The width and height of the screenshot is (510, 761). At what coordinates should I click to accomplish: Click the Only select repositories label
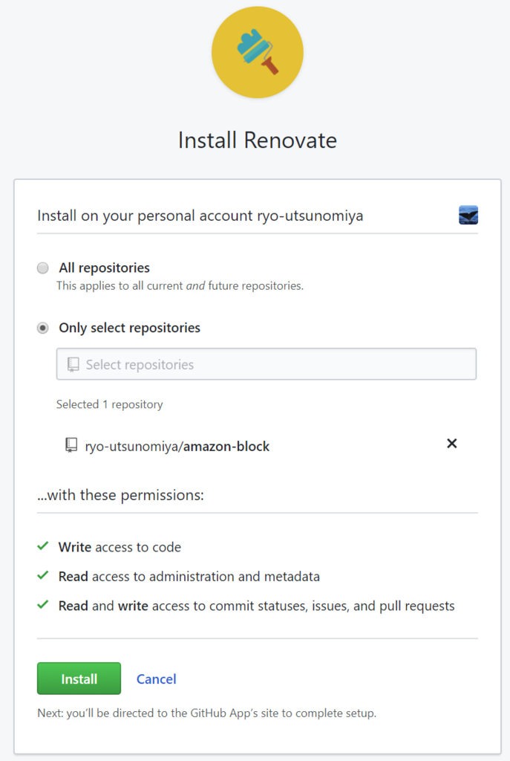coord(129,328)
